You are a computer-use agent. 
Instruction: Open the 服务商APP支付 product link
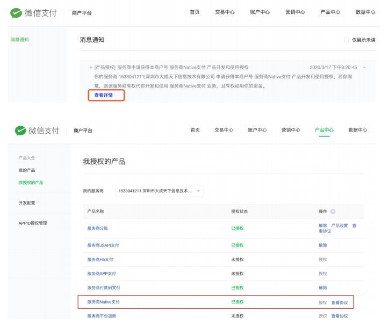point(102,274)
